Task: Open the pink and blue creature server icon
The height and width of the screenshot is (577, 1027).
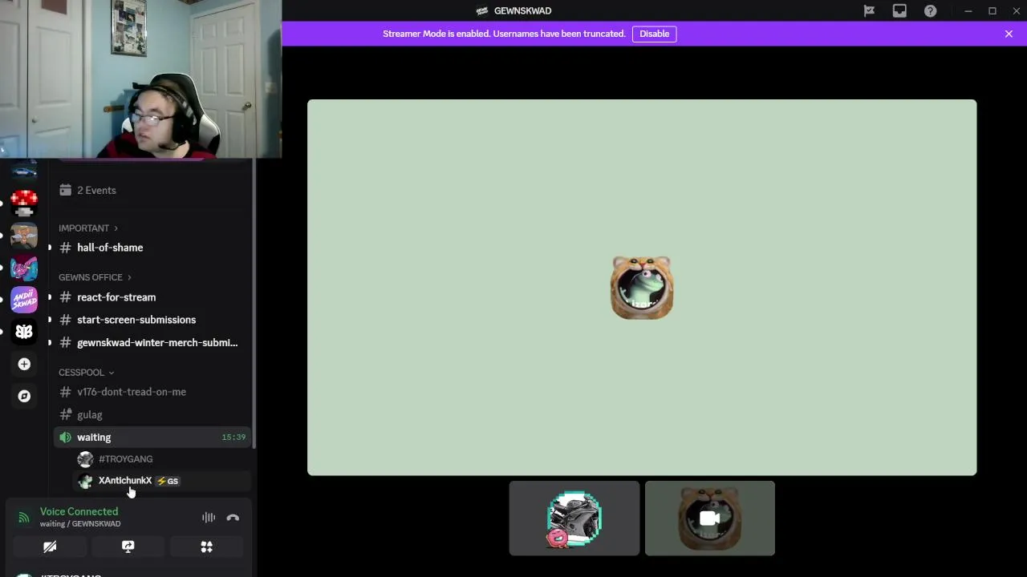Action: pyautogui.click(x=24, y=268)
